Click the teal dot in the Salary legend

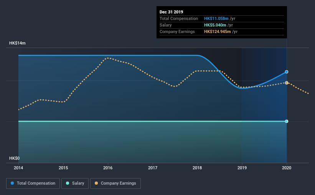pyautogui.click(x=68, y=183)
